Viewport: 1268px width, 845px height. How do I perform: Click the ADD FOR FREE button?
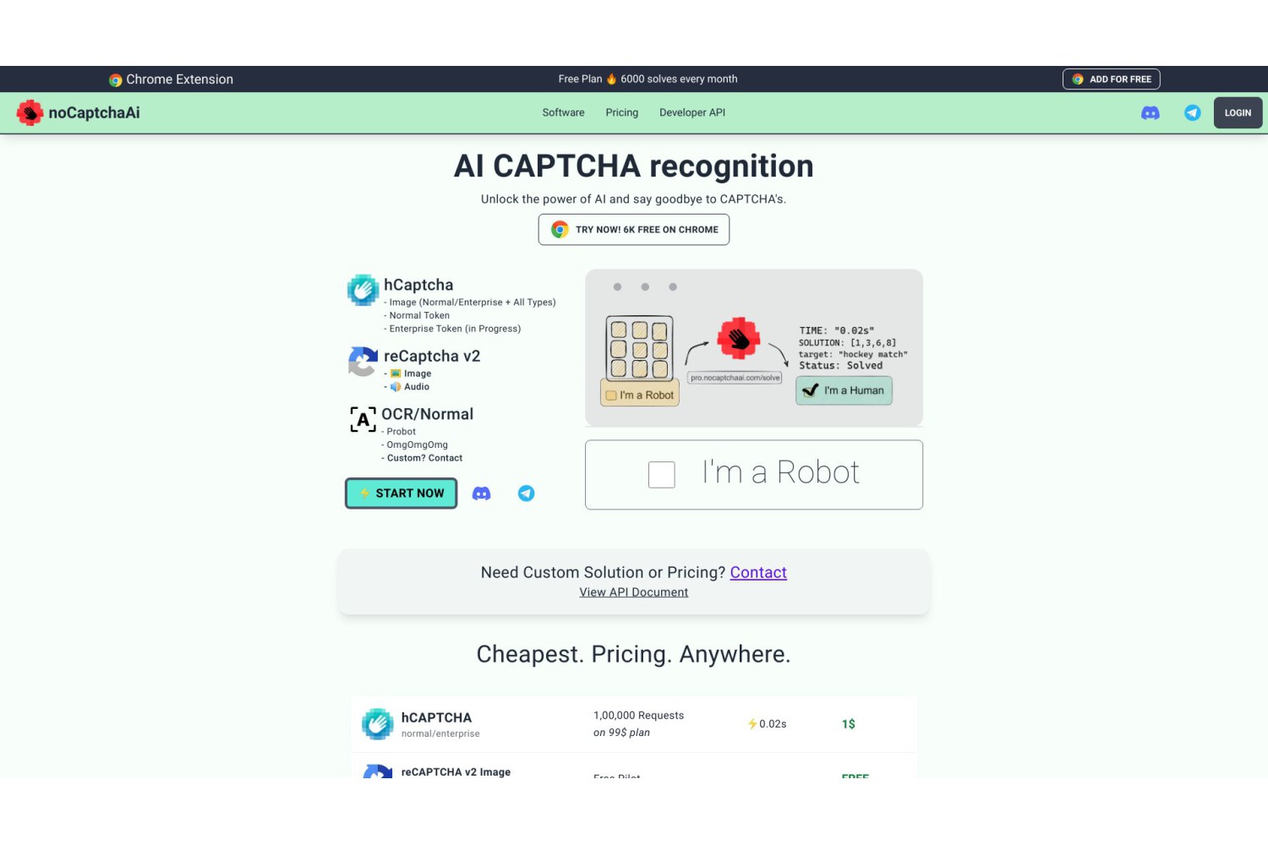pos(1112,79)
